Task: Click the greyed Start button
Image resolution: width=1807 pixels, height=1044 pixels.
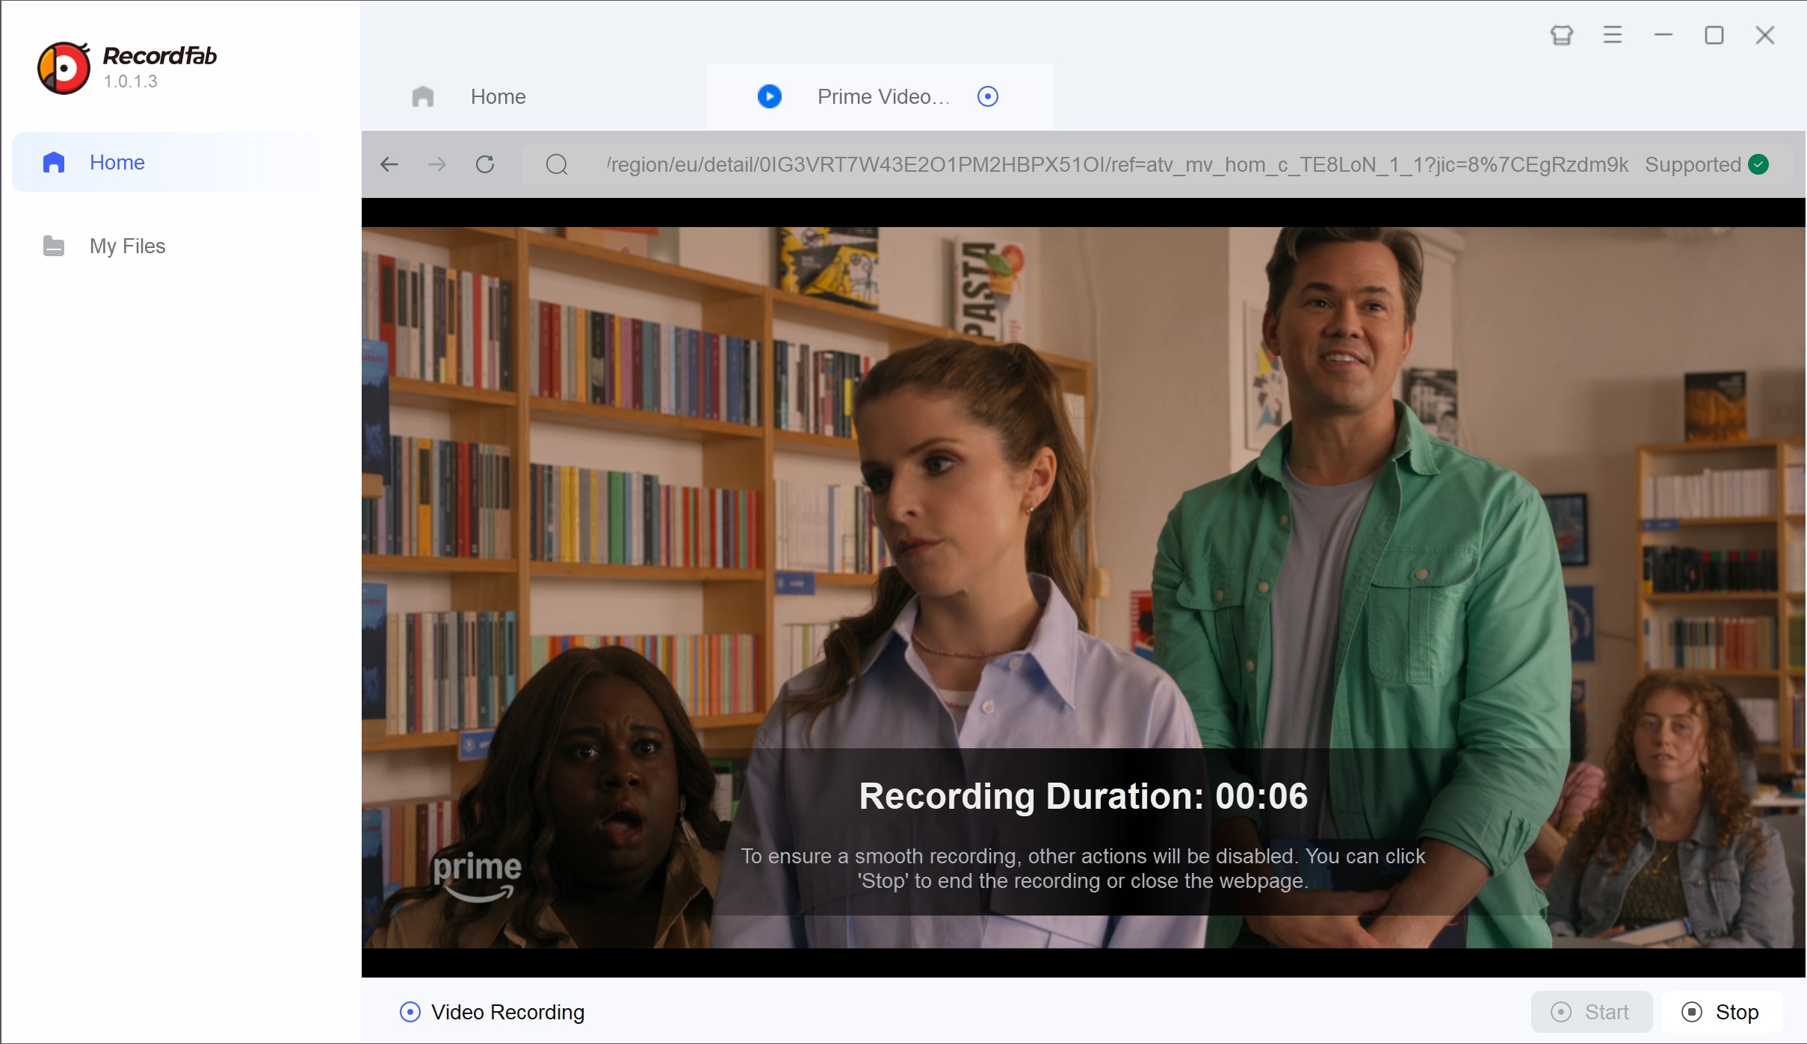Action: [1592, 1012]
